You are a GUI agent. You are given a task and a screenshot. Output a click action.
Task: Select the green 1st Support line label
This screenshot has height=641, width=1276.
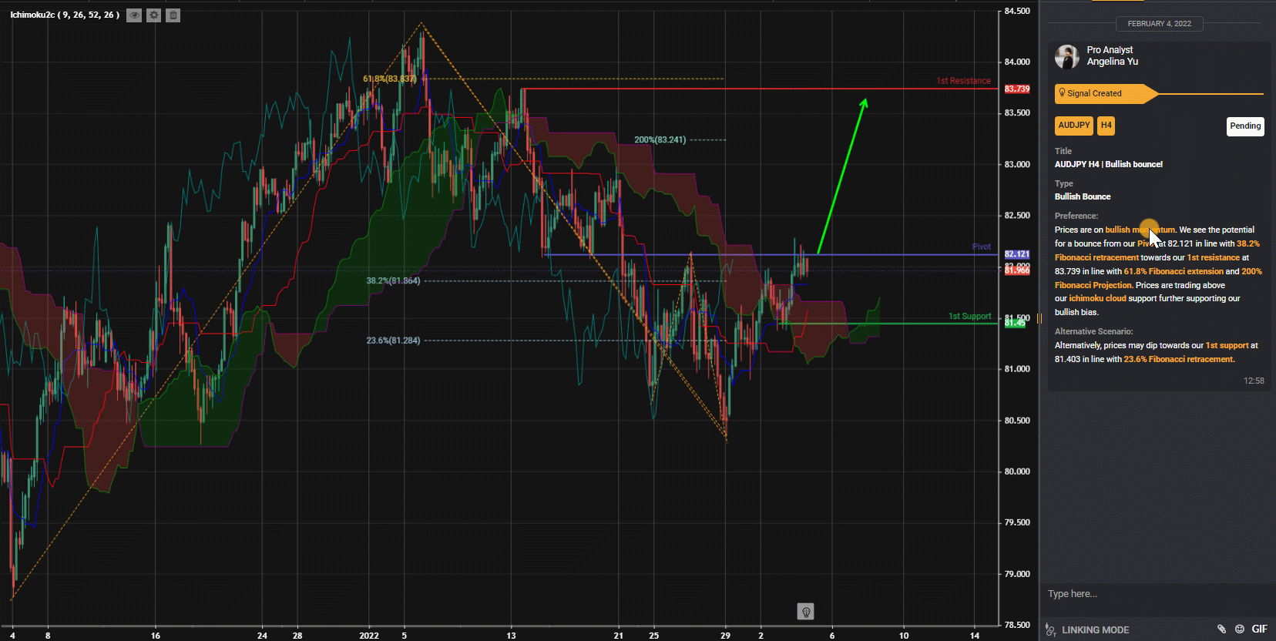pos(969,317)
